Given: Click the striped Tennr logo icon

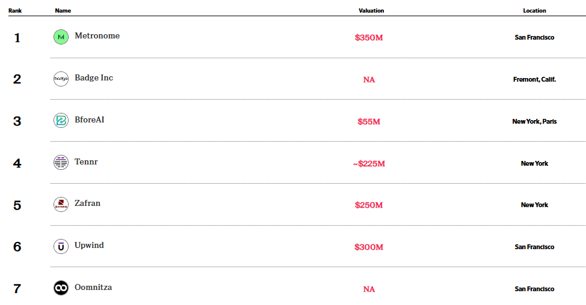Looking at the screenshot, I should (x=61, y=162).
